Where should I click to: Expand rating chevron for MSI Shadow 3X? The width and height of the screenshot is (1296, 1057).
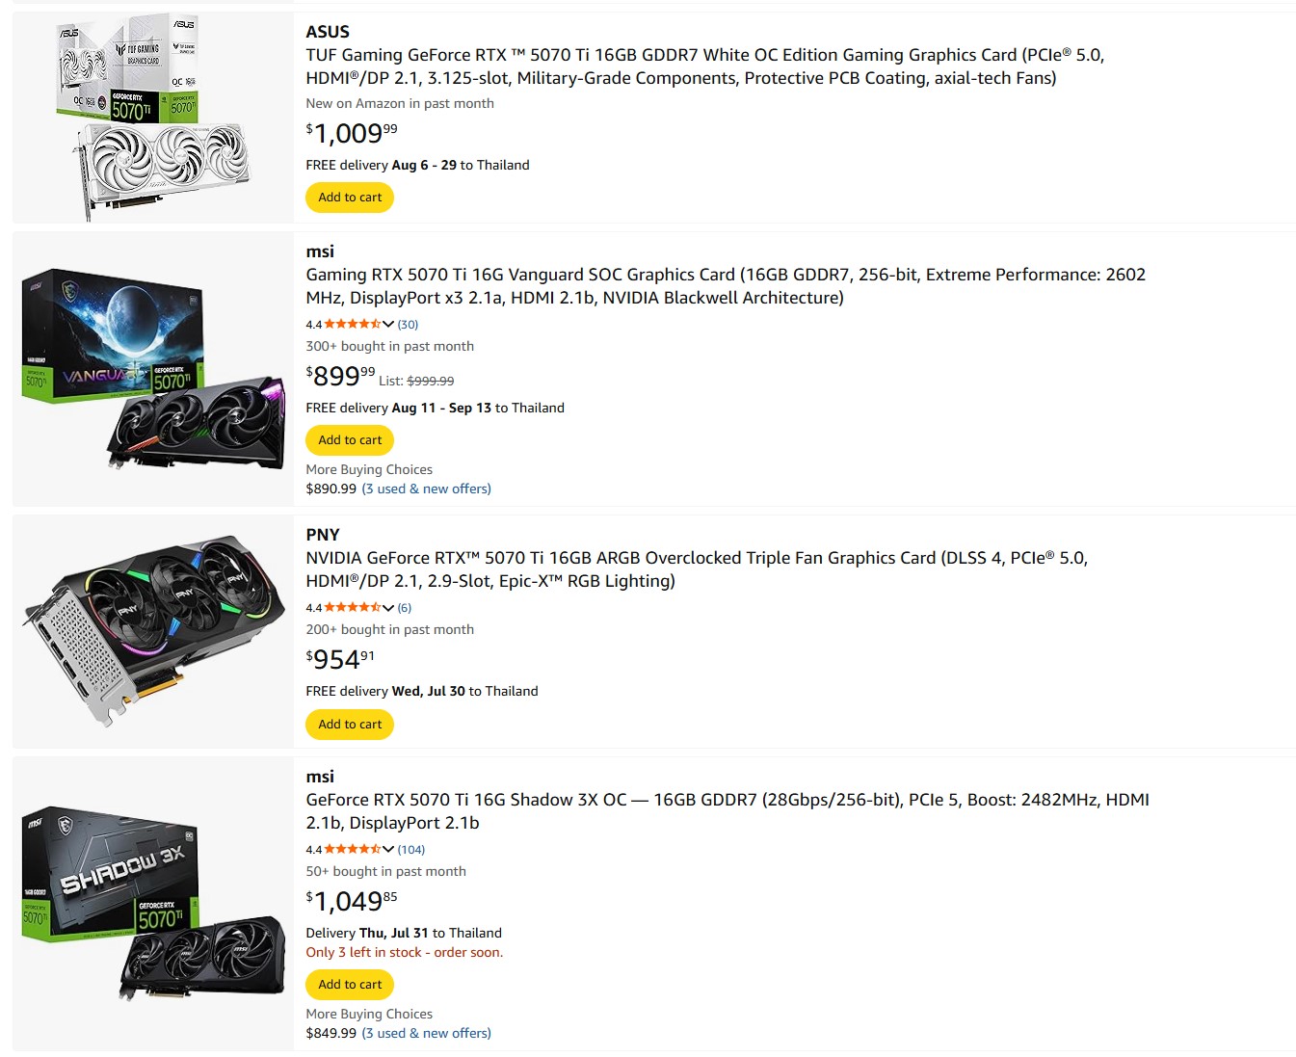[x=388, y=850]
